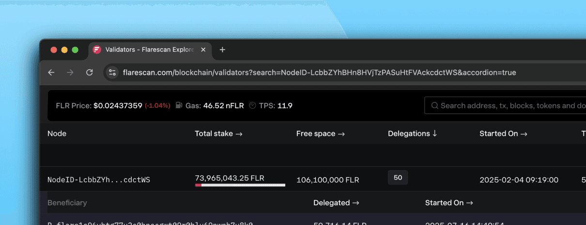Reload the Flarescan page
The height and width of the screenshot is (225, 586).
click(89, 72)
